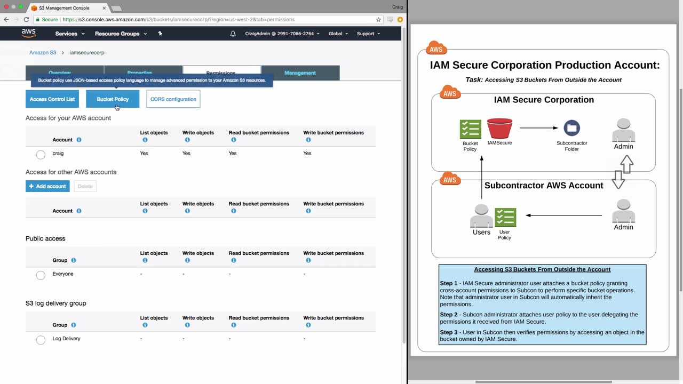This screenshot has height=384, width=683.
Task: Click Write objects info icon under other AWS accounts
Action: tap(187, 211)
